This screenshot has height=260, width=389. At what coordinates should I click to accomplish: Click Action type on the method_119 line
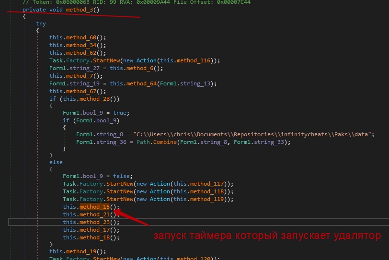160,200
